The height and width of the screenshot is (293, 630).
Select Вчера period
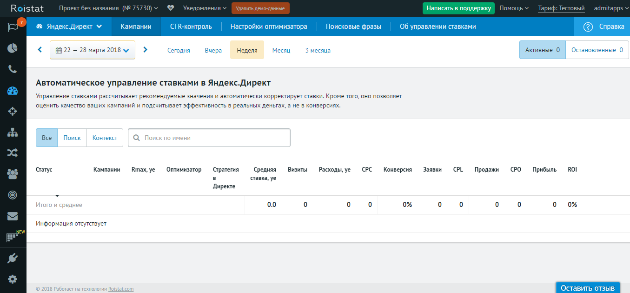pyautogui.click(x=213, y=50)
